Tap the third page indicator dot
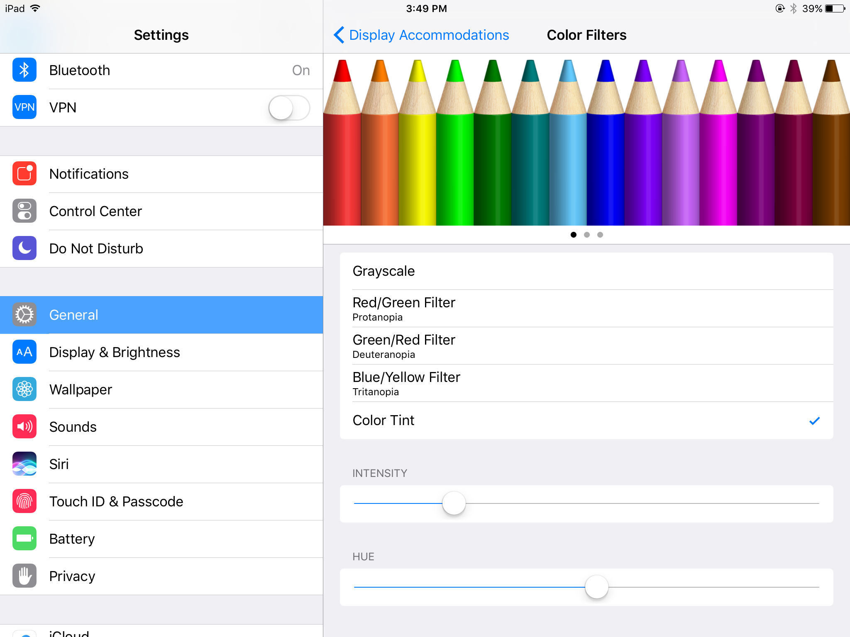This screenshot has width=850, height=637. (600, 235)
